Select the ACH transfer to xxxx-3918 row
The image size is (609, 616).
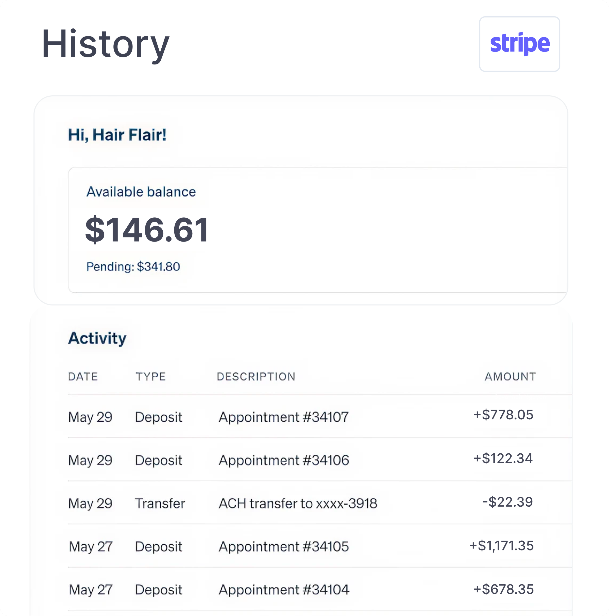click(x=319, y=503)
